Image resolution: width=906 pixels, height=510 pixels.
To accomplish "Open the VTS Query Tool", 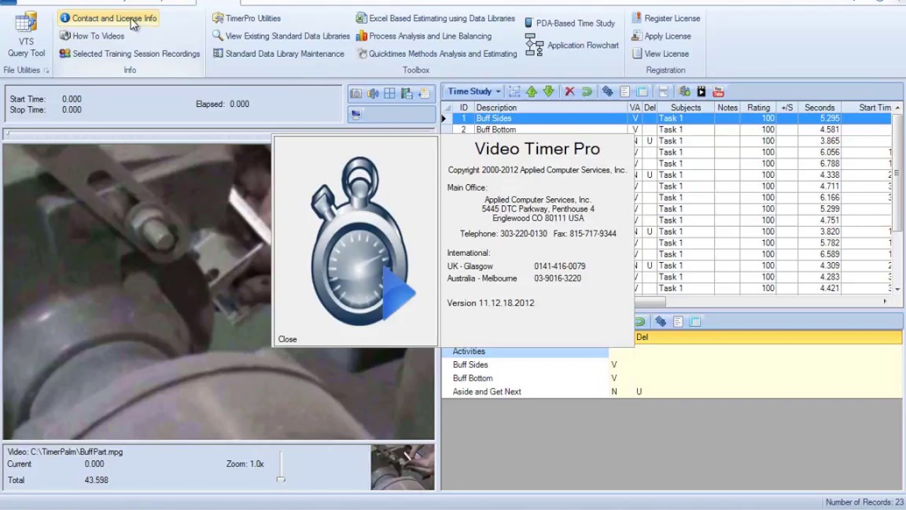I will [26, 34].
